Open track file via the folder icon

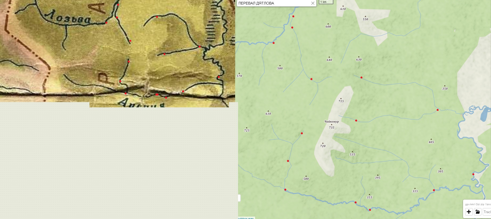tap(478, 212)
